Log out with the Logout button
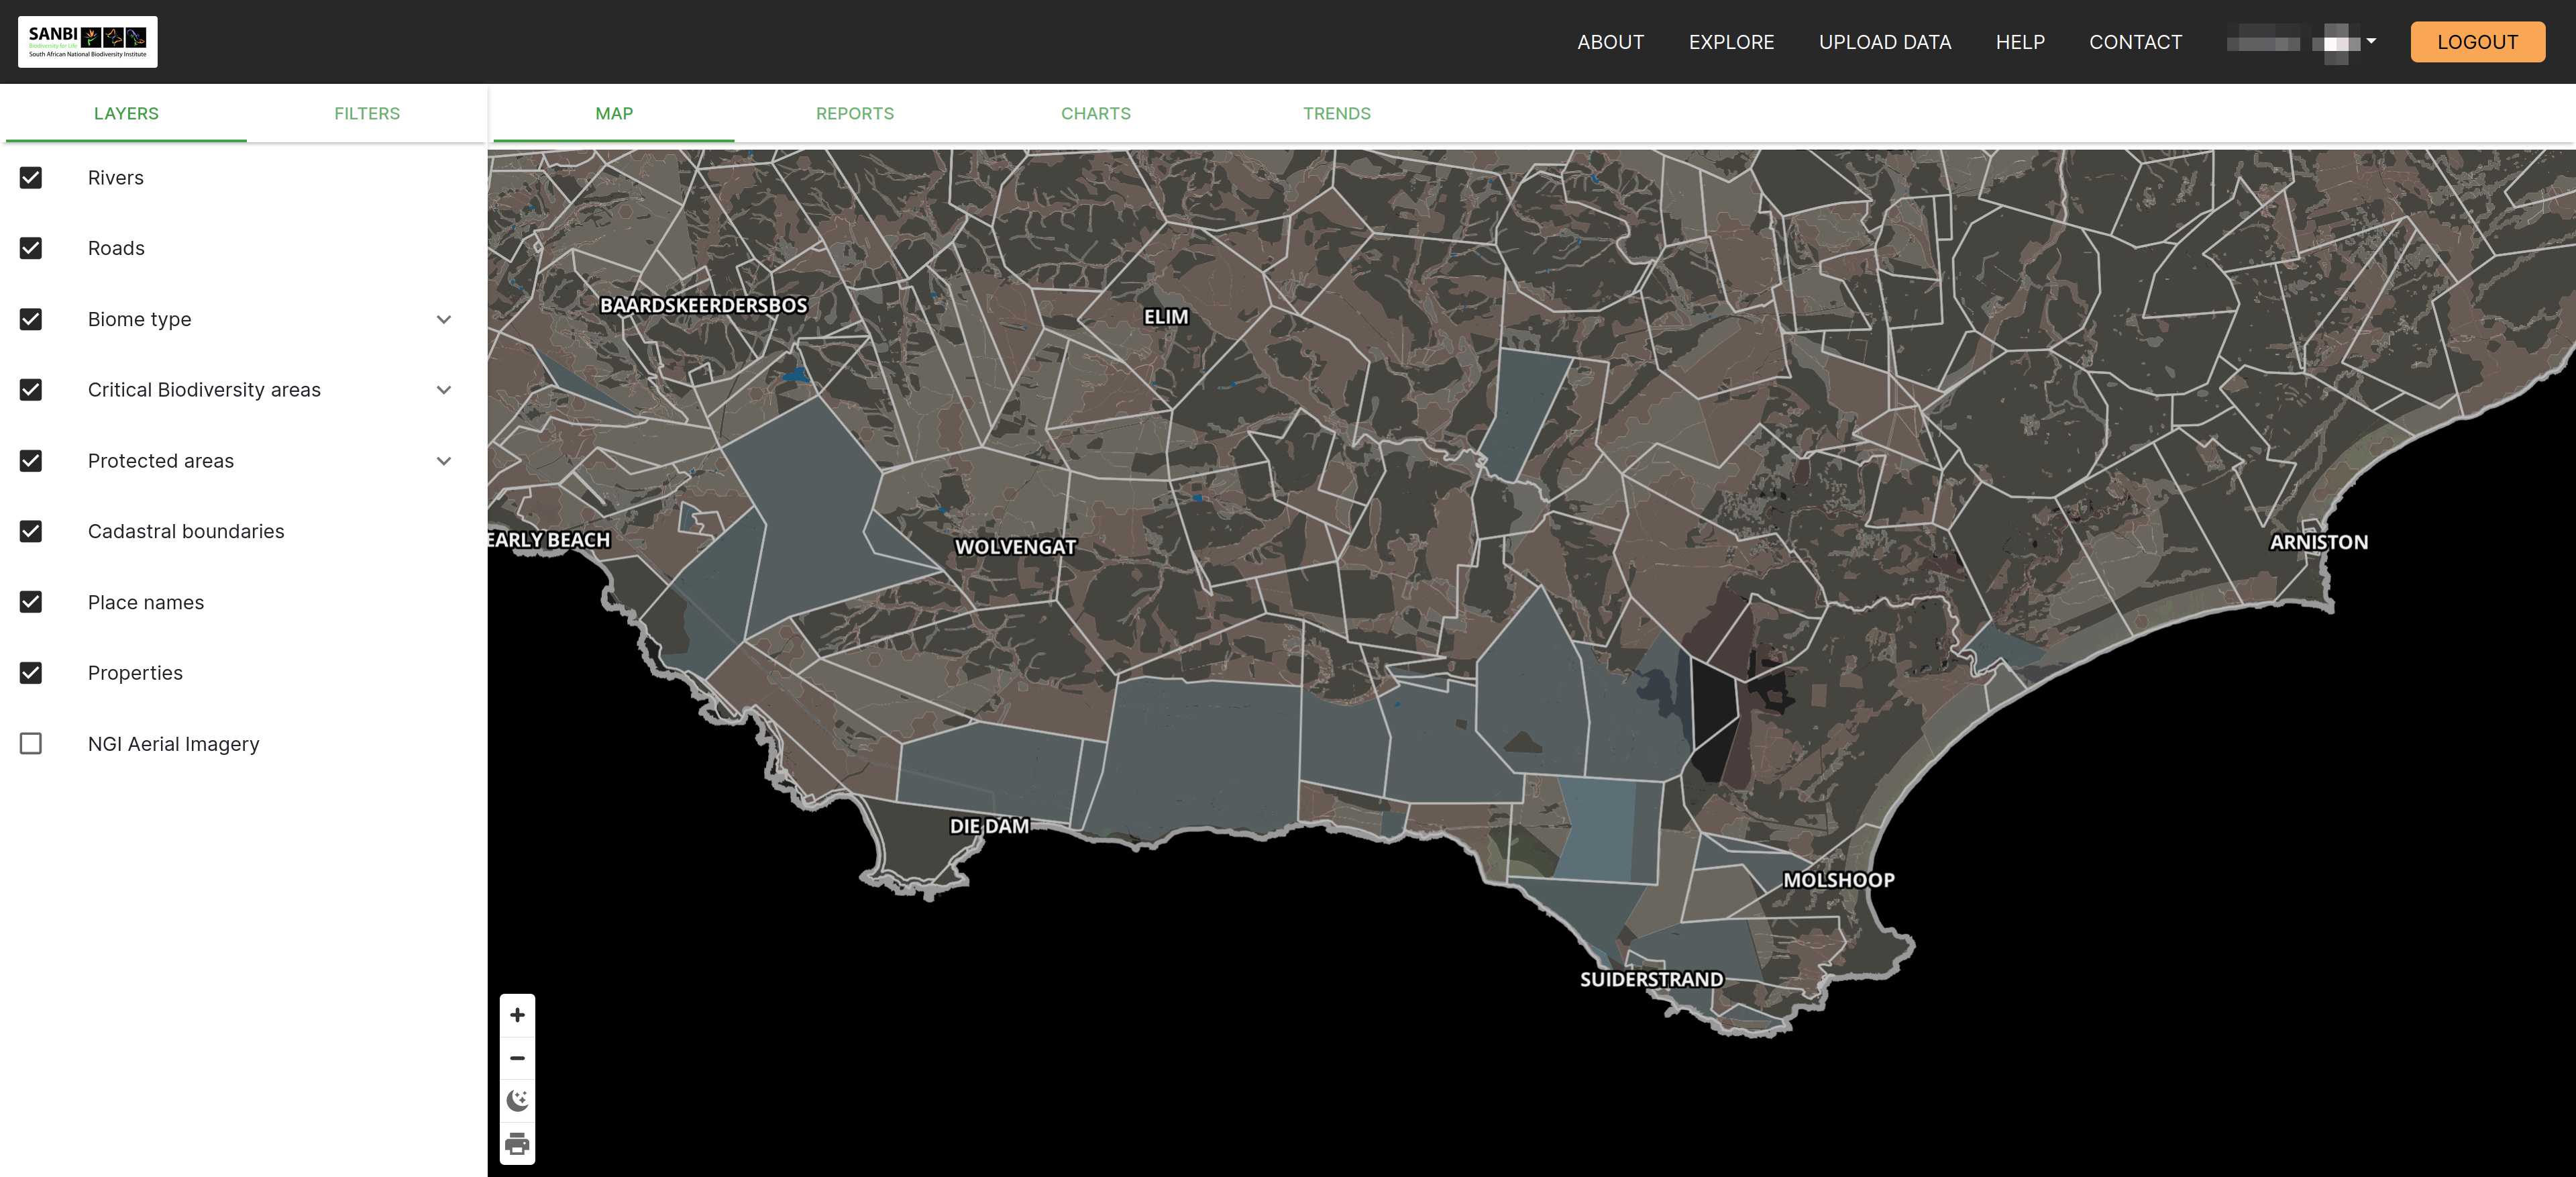 2477,42
